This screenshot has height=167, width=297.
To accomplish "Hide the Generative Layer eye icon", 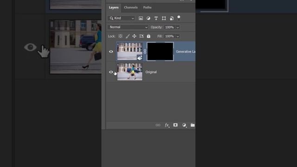I will [111, 51].
